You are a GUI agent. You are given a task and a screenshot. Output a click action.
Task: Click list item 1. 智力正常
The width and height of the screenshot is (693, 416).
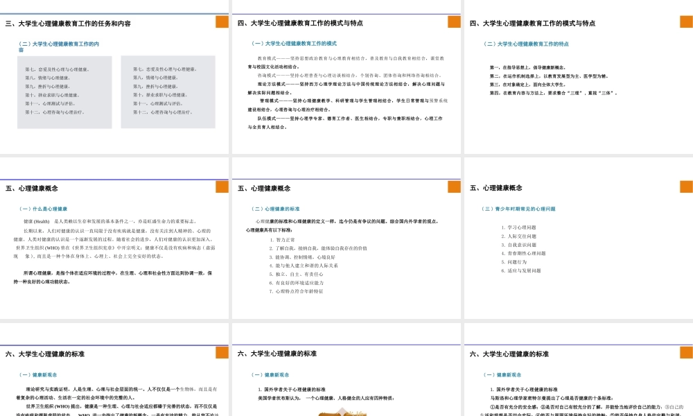coord(283,240)
